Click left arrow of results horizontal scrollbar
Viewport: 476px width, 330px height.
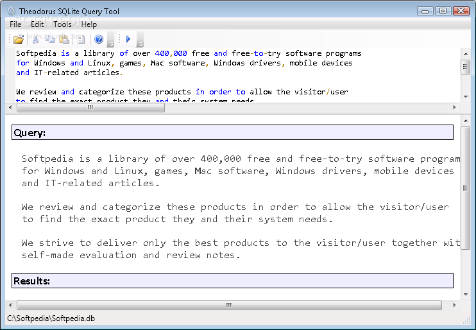pos(11,305)
